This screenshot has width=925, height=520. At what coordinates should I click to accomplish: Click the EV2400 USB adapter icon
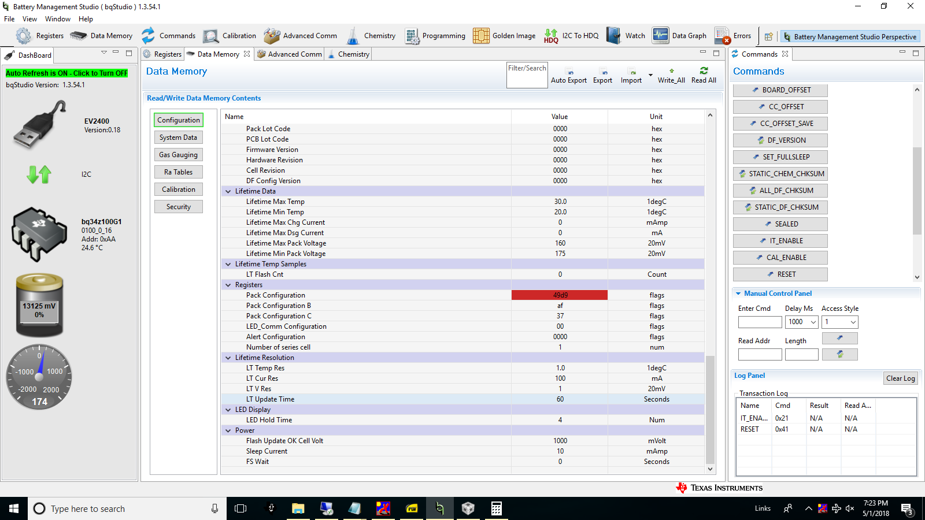click(39, 125)
